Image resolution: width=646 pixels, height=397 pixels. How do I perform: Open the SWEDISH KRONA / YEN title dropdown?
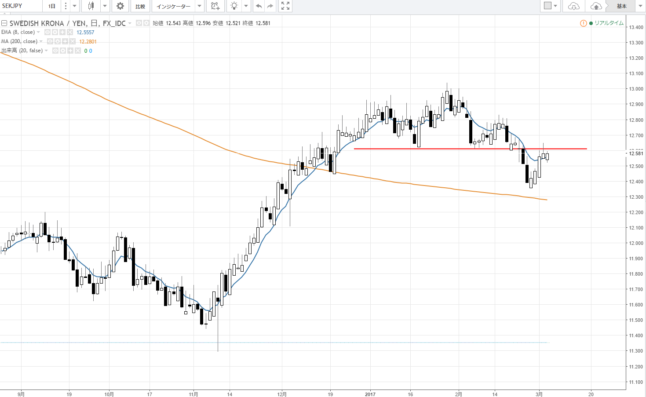[130, 23]
